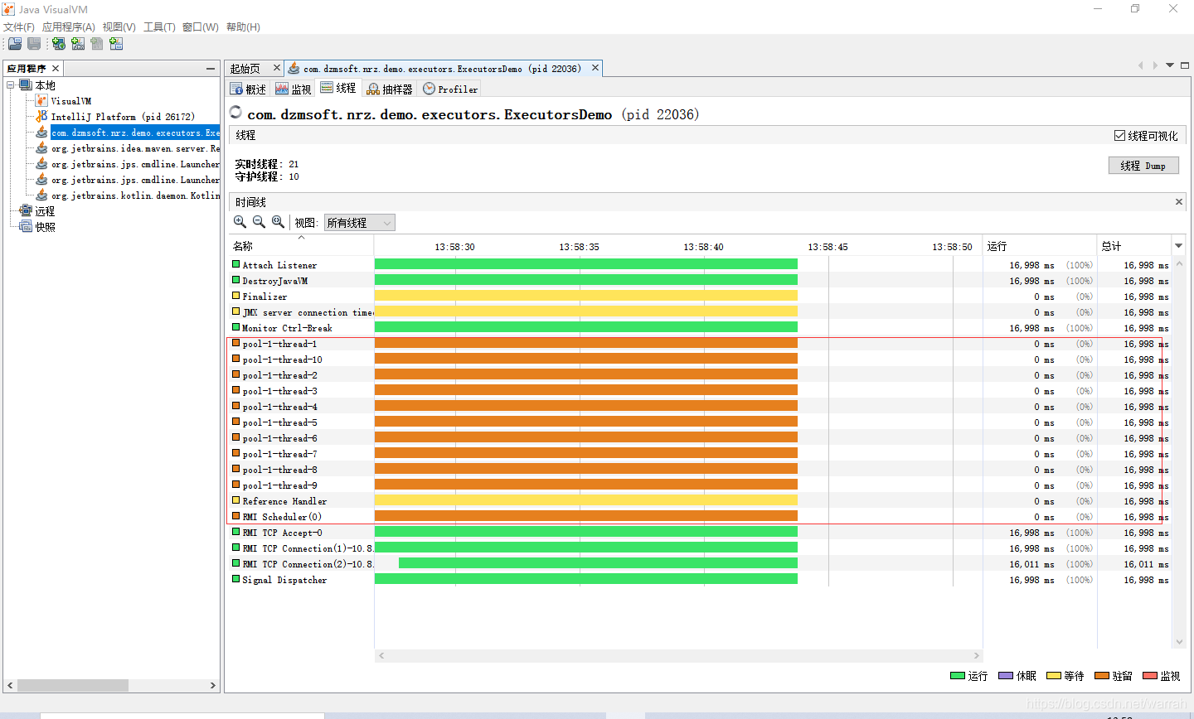Click the 快照 snapshots node icon

pyautogui.click(x=26, y=226)
